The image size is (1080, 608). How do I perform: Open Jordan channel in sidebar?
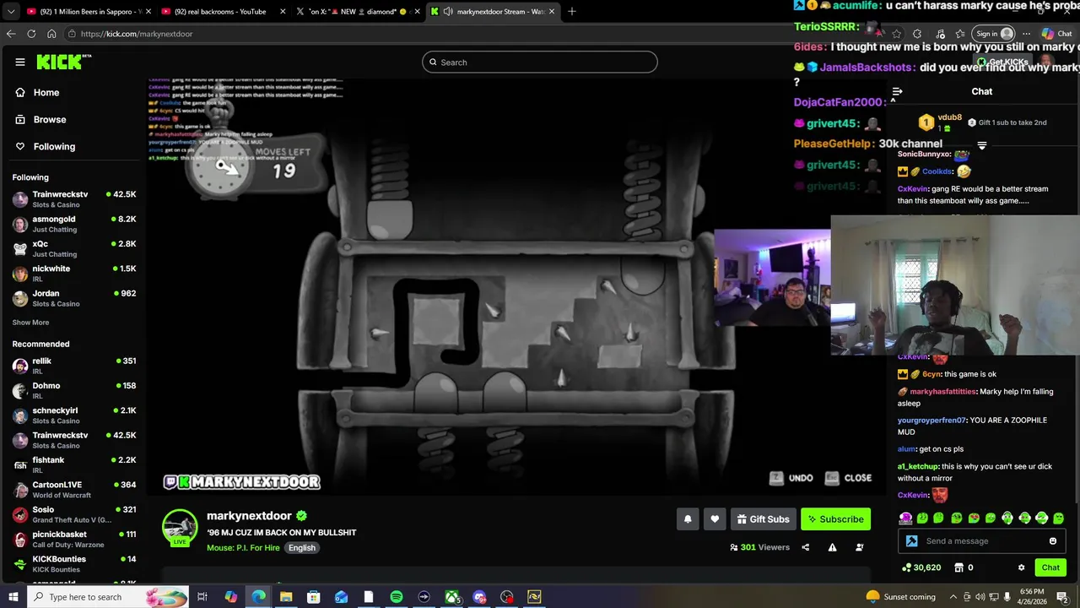[74, 298]
